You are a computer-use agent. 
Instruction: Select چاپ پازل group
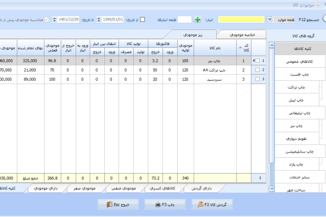[x=297, y=164]
